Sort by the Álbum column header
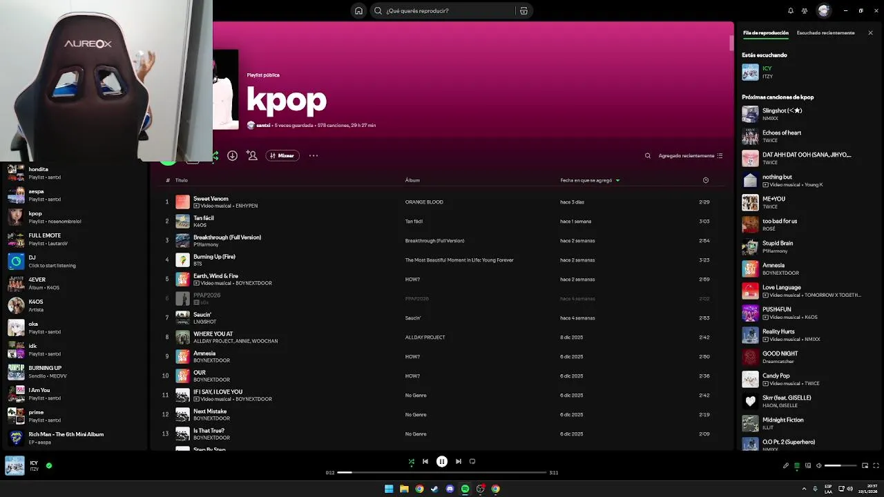Image resolution: width=884 pixels, height=497 pixels. click(412, 180)
